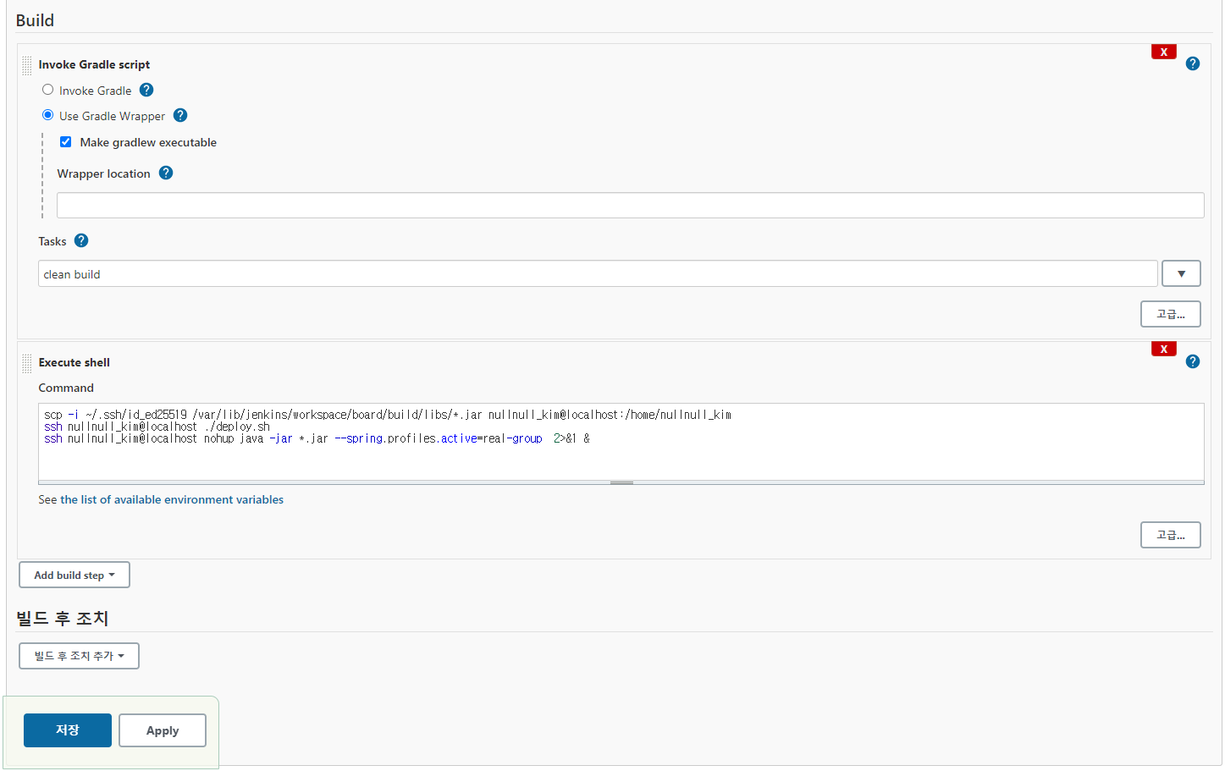Click into the shell Command text area
This screenshot has width=1225, height=771.
point(621,442)
